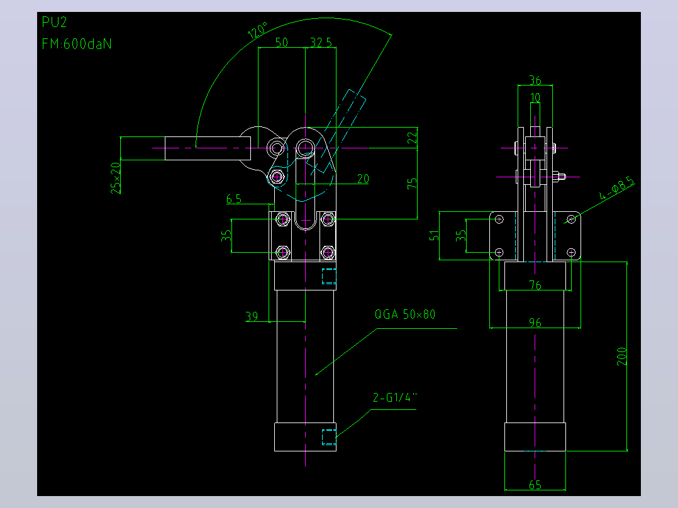Click the 2-G1/4" port annotation
The height and width of the screenshot is (508, 678).
pos(395,397)
